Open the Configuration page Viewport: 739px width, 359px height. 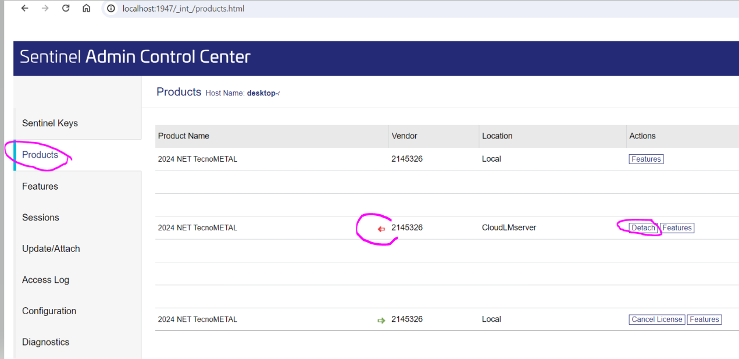(x=49, y=311)
